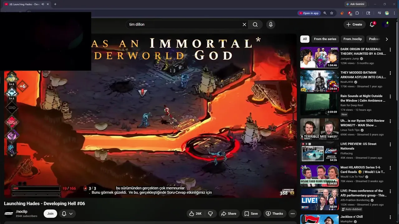Select the Podcasts chip
Screen dimensions: 399x224
coord(374,39)
